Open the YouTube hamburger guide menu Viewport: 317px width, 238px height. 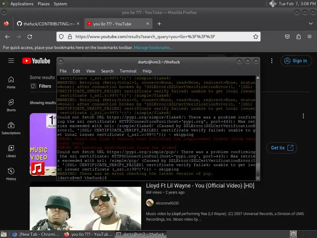click(11, 61)
